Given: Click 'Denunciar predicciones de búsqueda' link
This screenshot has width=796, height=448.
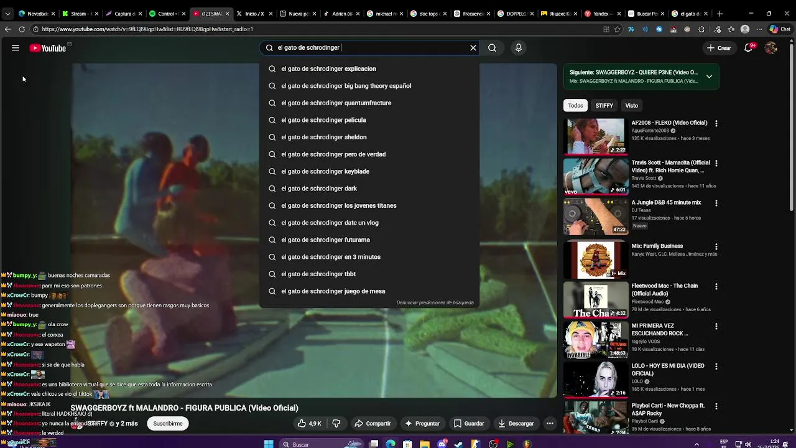Looking at the screenshot, I should (435, 302).
